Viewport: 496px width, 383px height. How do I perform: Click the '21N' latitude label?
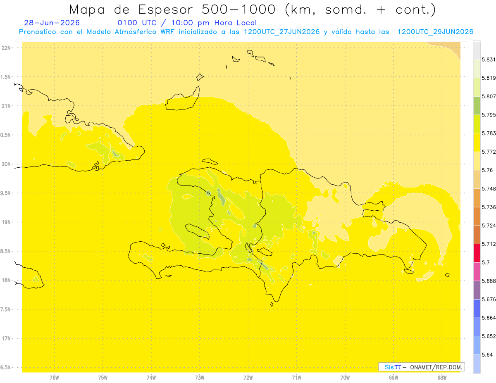7,106
